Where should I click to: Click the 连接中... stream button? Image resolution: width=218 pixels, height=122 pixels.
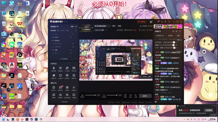[x=145, y=96]
